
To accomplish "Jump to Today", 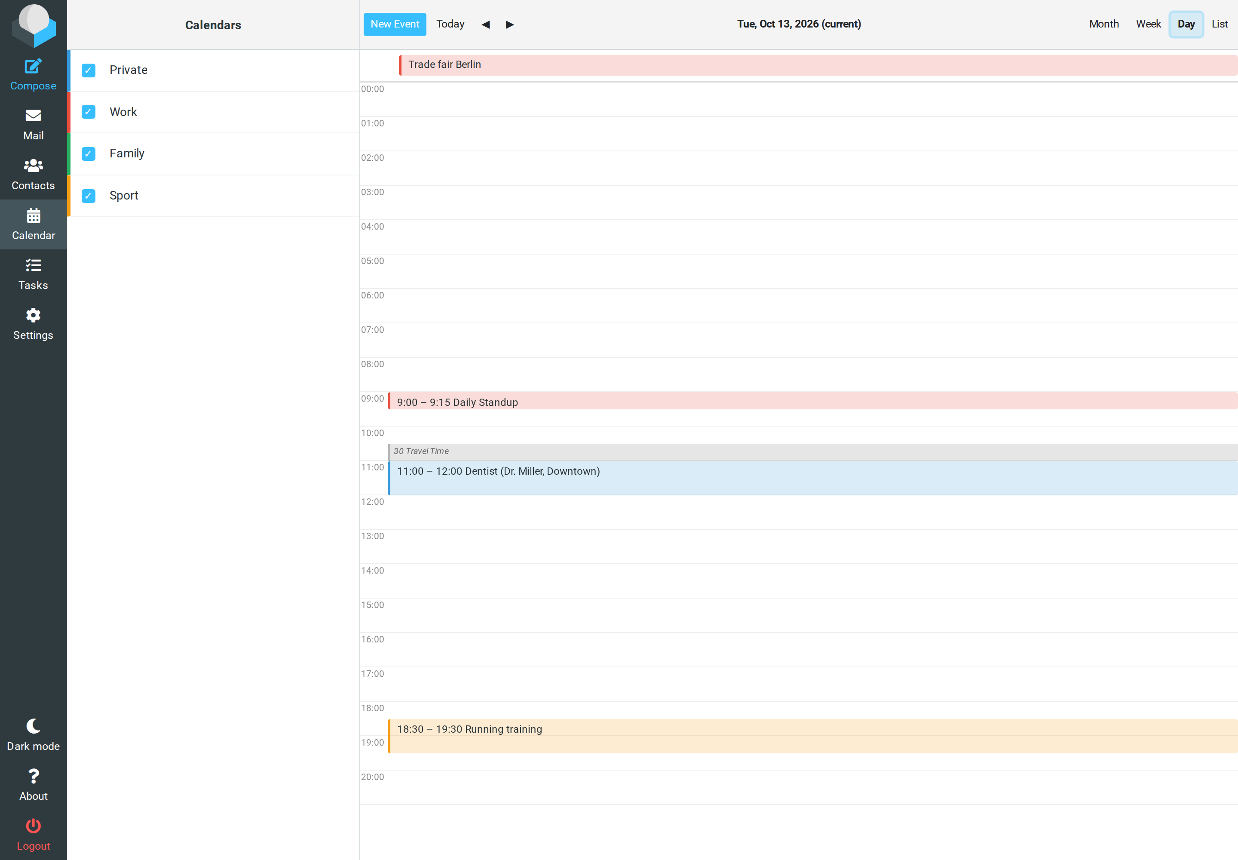I will (450, 24).
